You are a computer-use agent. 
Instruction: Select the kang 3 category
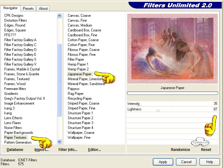tap(9, 108)
